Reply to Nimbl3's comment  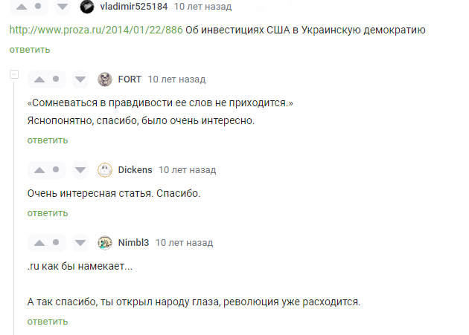pyautogui.click(x=48, y=321)
